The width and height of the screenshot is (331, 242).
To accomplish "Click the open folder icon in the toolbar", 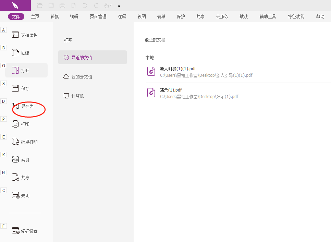I will click(x=39, y=5).
